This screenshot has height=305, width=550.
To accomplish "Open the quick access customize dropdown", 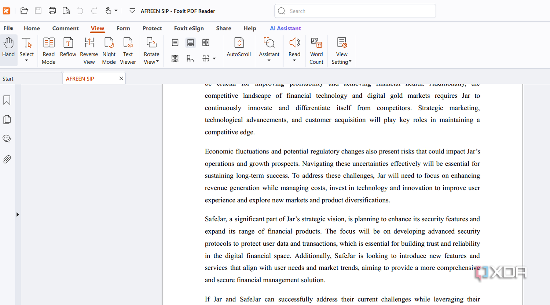I will [x=132, y=11].
